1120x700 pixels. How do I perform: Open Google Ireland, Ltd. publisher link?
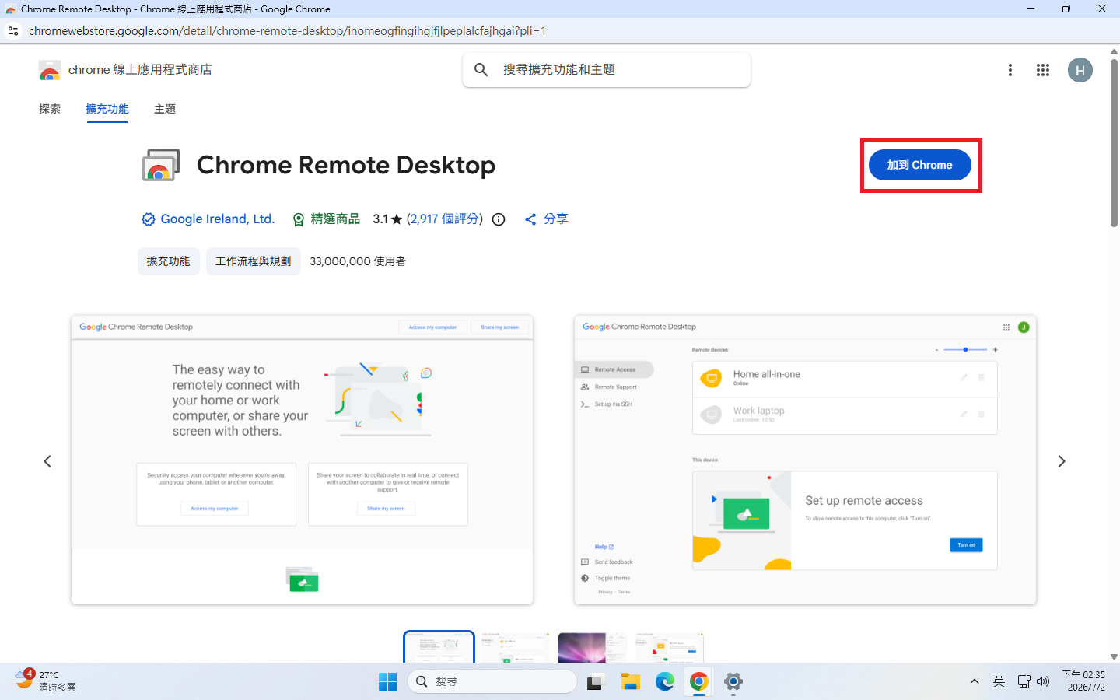[218, 219]
